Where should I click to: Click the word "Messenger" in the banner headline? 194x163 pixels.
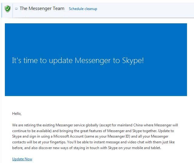pos(93,61)
